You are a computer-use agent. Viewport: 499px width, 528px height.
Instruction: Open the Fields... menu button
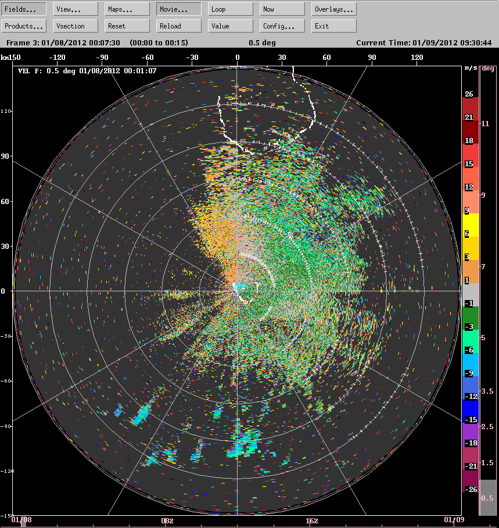click(24, 9)
